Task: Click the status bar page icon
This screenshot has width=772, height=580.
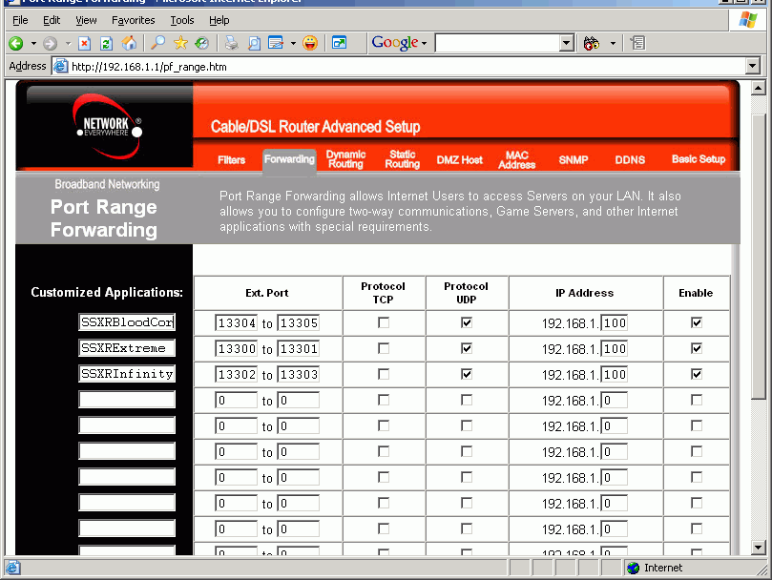Action: [x=13, y=568]
